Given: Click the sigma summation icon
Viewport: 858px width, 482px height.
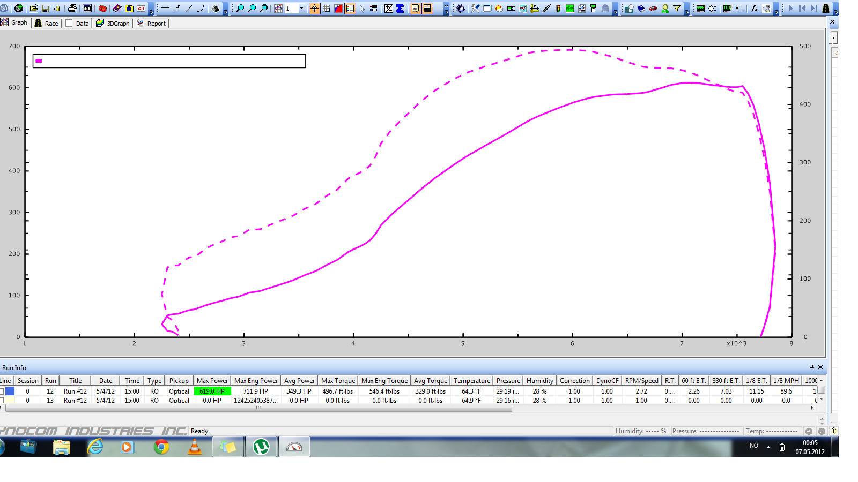Looking at the screenshot, I should tap(400, 8).
